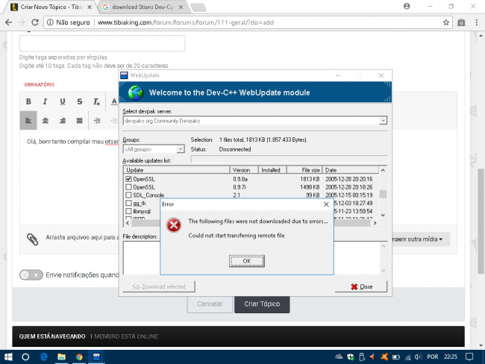Screen dimensions: 485x364
Task: Switch to download Stians Dev-Cpp tab
Action: click(143, 7)
